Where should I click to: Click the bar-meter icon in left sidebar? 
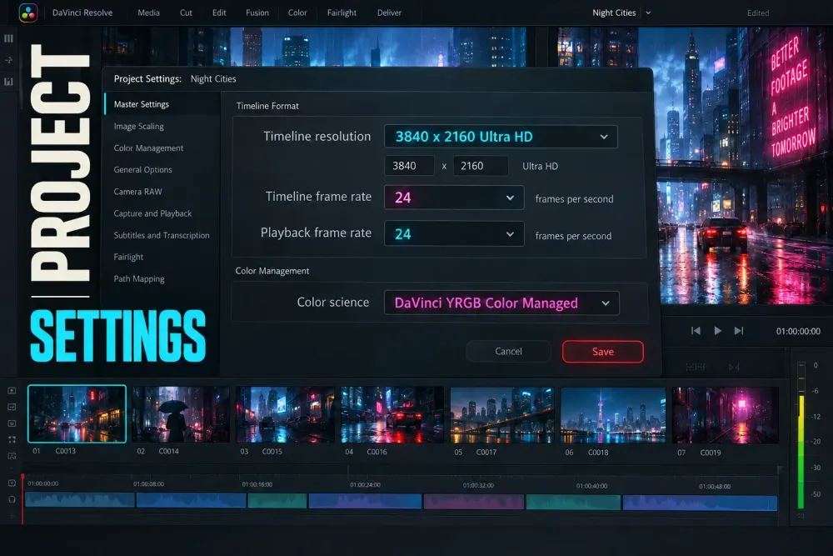coord(8,82)
